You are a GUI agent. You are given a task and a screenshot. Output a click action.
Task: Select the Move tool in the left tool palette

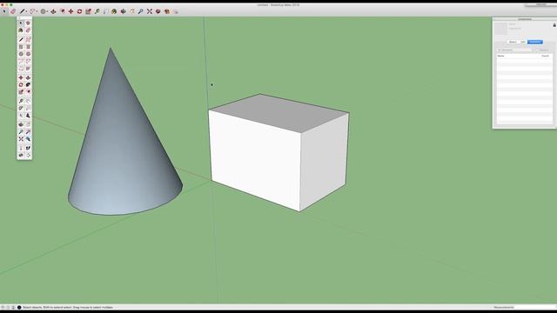point(21,77)
